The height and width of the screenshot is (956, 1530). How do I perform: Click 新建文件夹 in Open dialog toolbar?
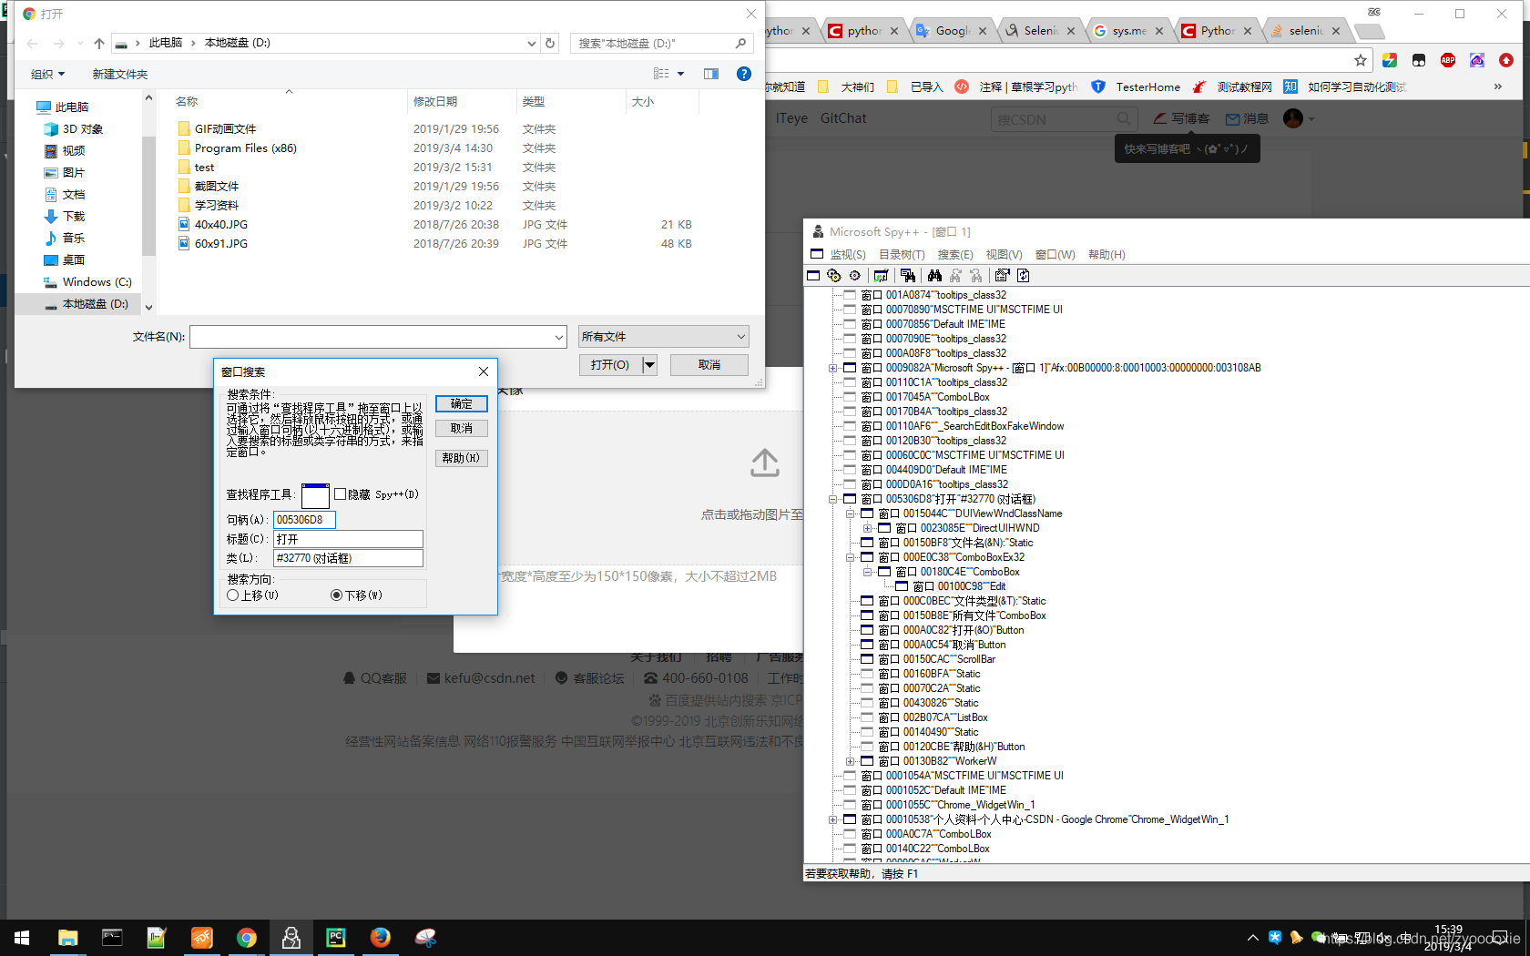tap(119, 74)
